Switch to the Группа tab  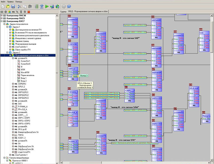point(63,12)
